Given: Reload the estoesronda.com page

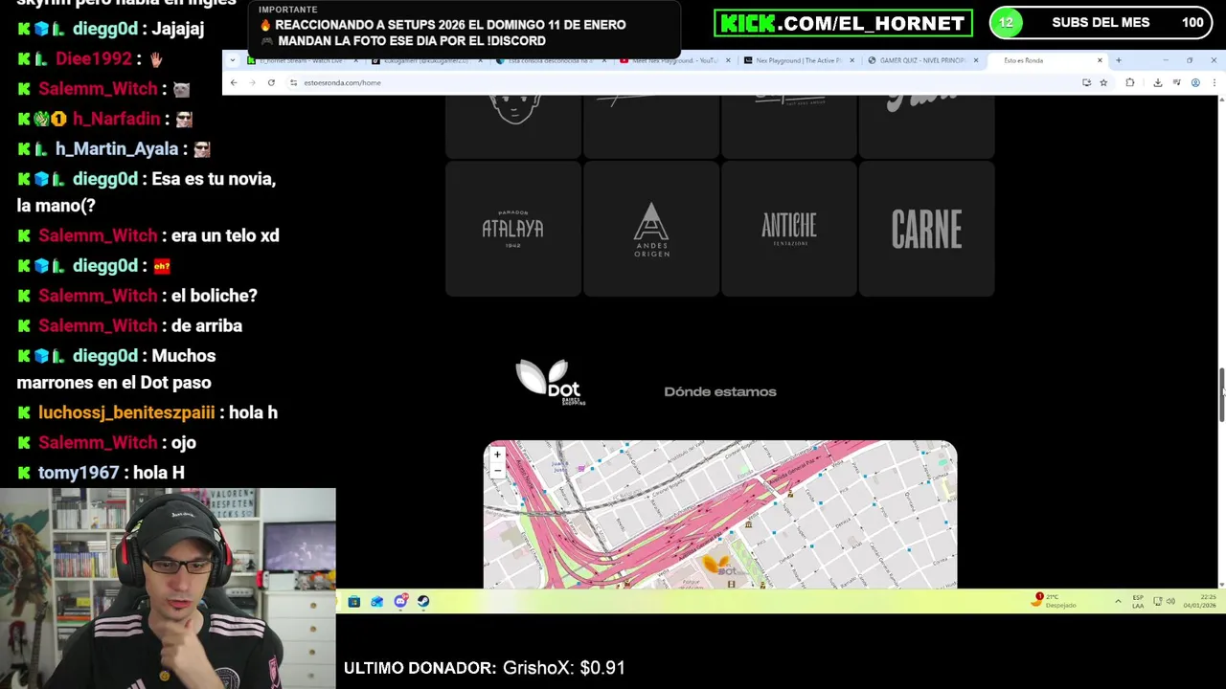Looking at the screenshot, I should point(271,82).
